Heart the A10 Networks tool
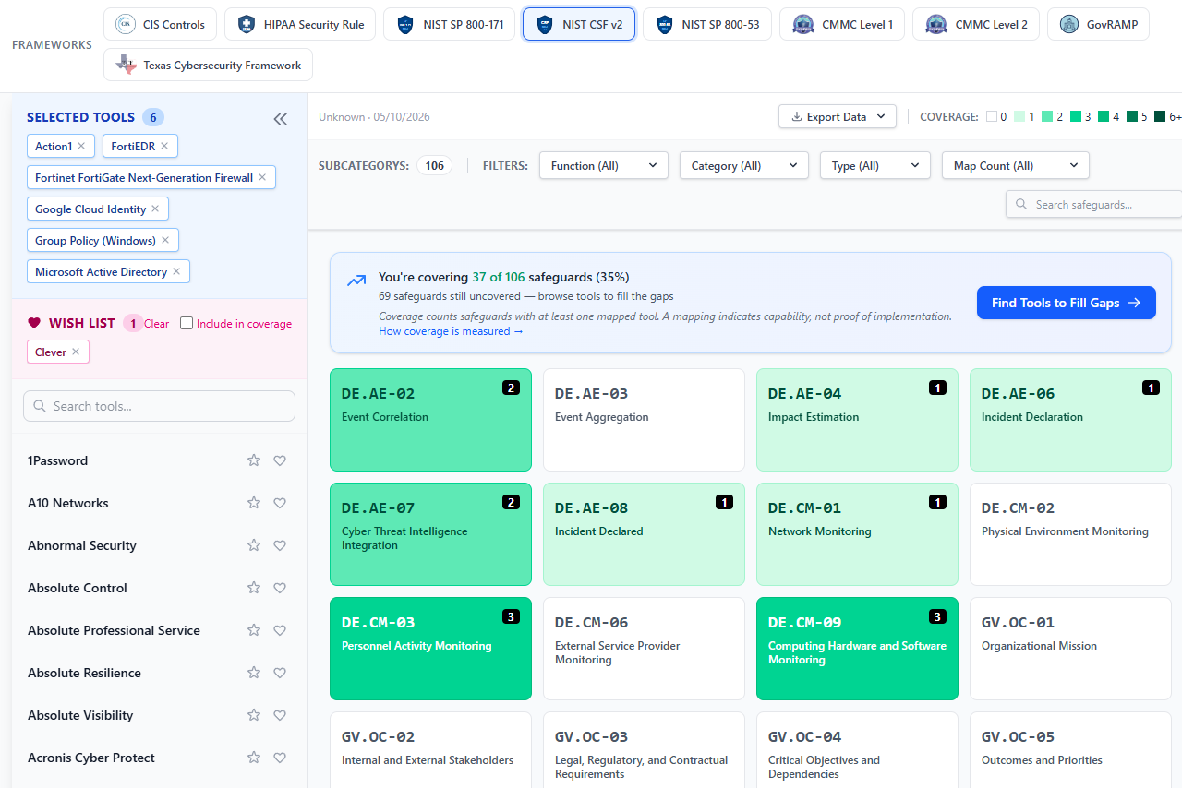The image size is (1182, 788). coord(280,503)
